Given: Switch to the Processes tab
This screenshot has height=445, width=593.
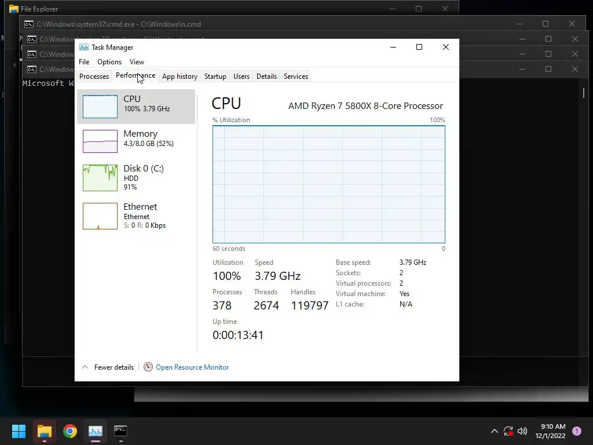Looking at the screenshot, I should (x=94, y=76).
